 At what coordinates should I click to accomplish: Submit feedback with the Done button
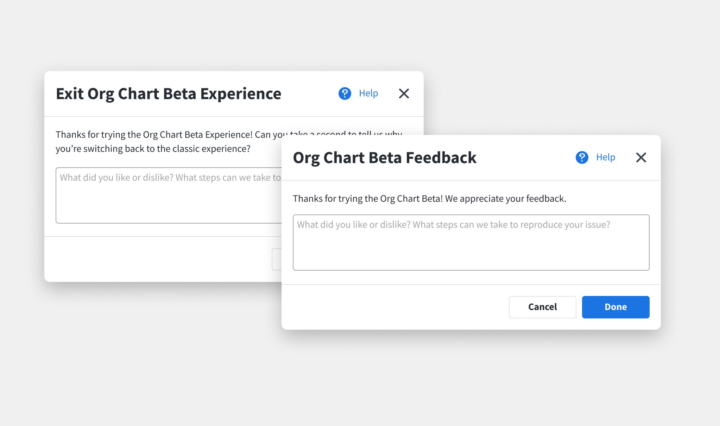[x=615, y=307]
